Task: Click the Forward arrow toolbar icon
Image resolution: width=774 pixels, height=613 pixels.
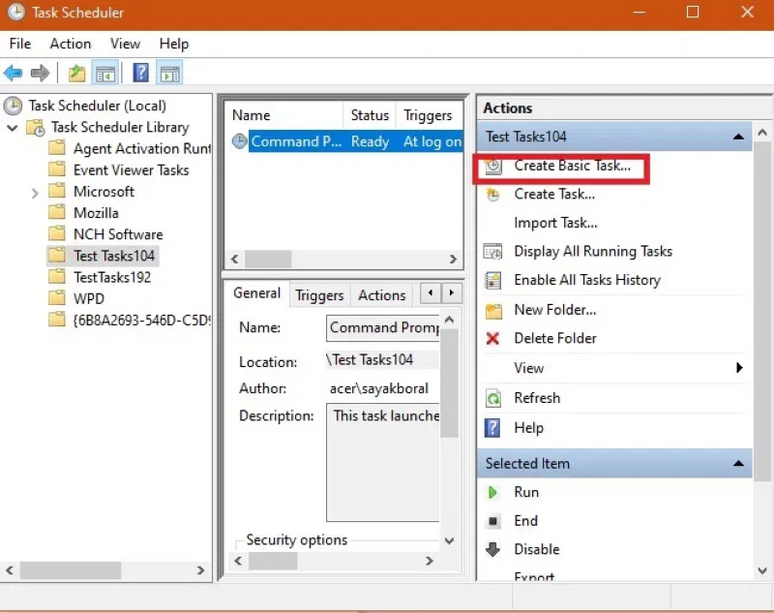Action: tap(40, 74)
